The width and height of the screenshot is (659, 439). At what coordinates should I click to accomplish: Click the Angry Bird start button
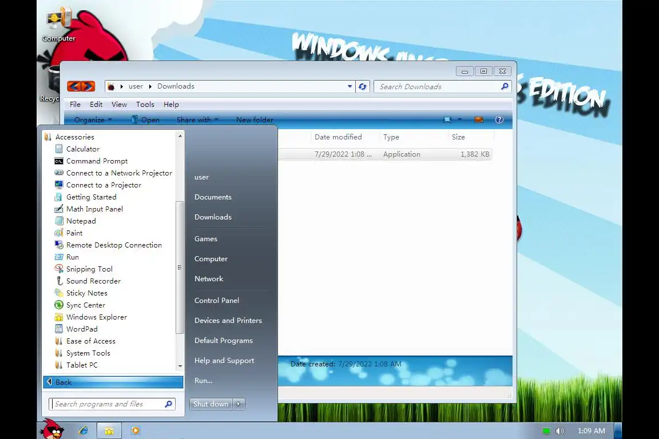51,429
